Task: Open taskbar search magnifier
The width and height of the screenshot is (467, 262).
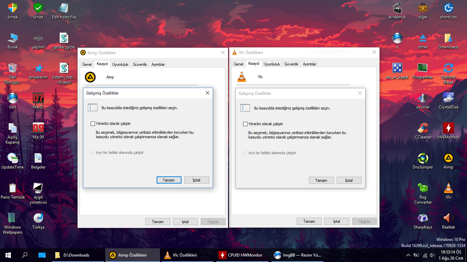Action: coord(25,255)
